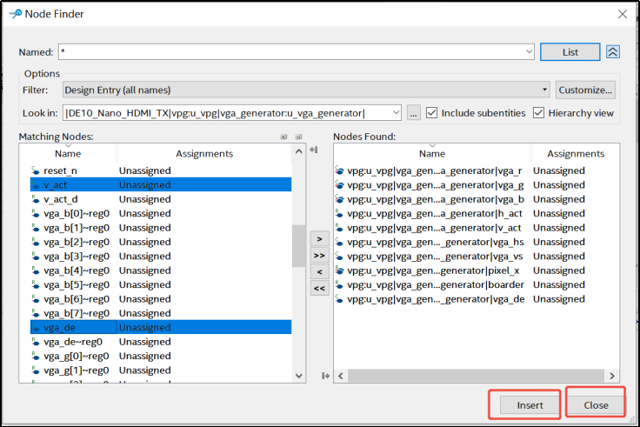Viewport: 640px width, 427px height.
Task: Click the icon beside the vga_vs found node
Action: 339,257
